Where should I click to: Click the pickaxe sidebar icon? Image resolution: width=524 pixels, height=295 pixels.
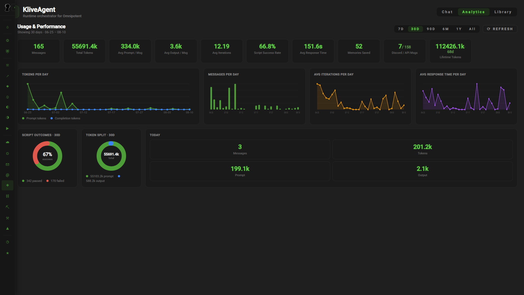[x=7, y=207]
